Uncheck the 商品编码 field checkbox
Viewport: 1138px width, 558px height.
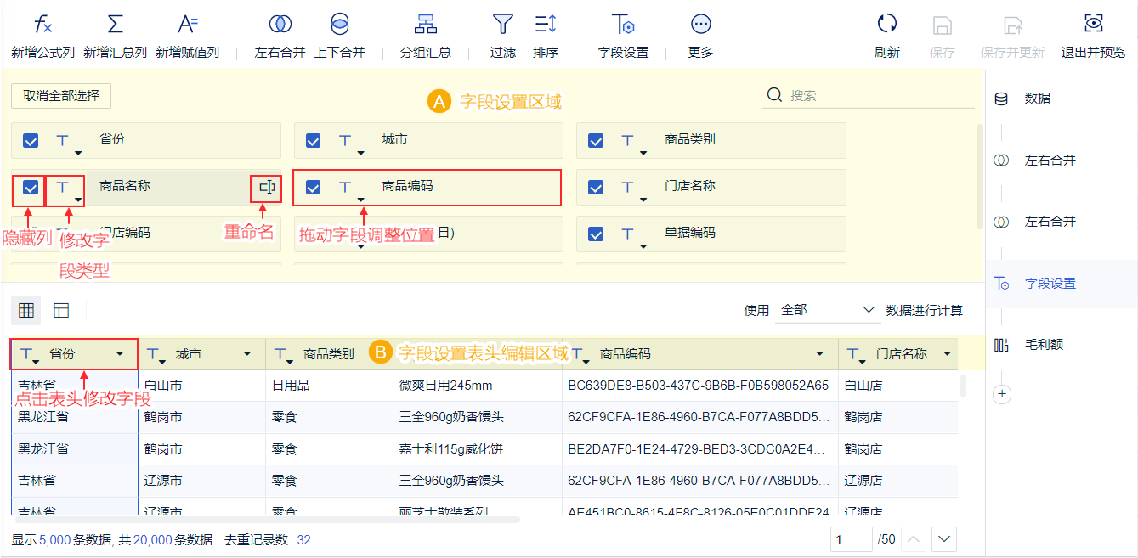tap(313, 188)
